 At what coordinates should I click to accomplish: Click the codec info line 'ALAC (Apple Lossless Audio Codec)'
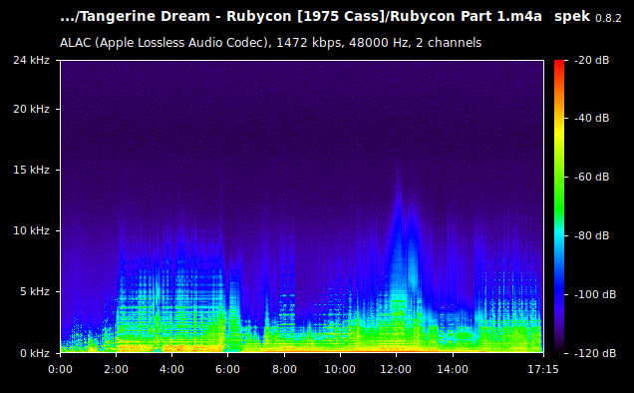165,43
